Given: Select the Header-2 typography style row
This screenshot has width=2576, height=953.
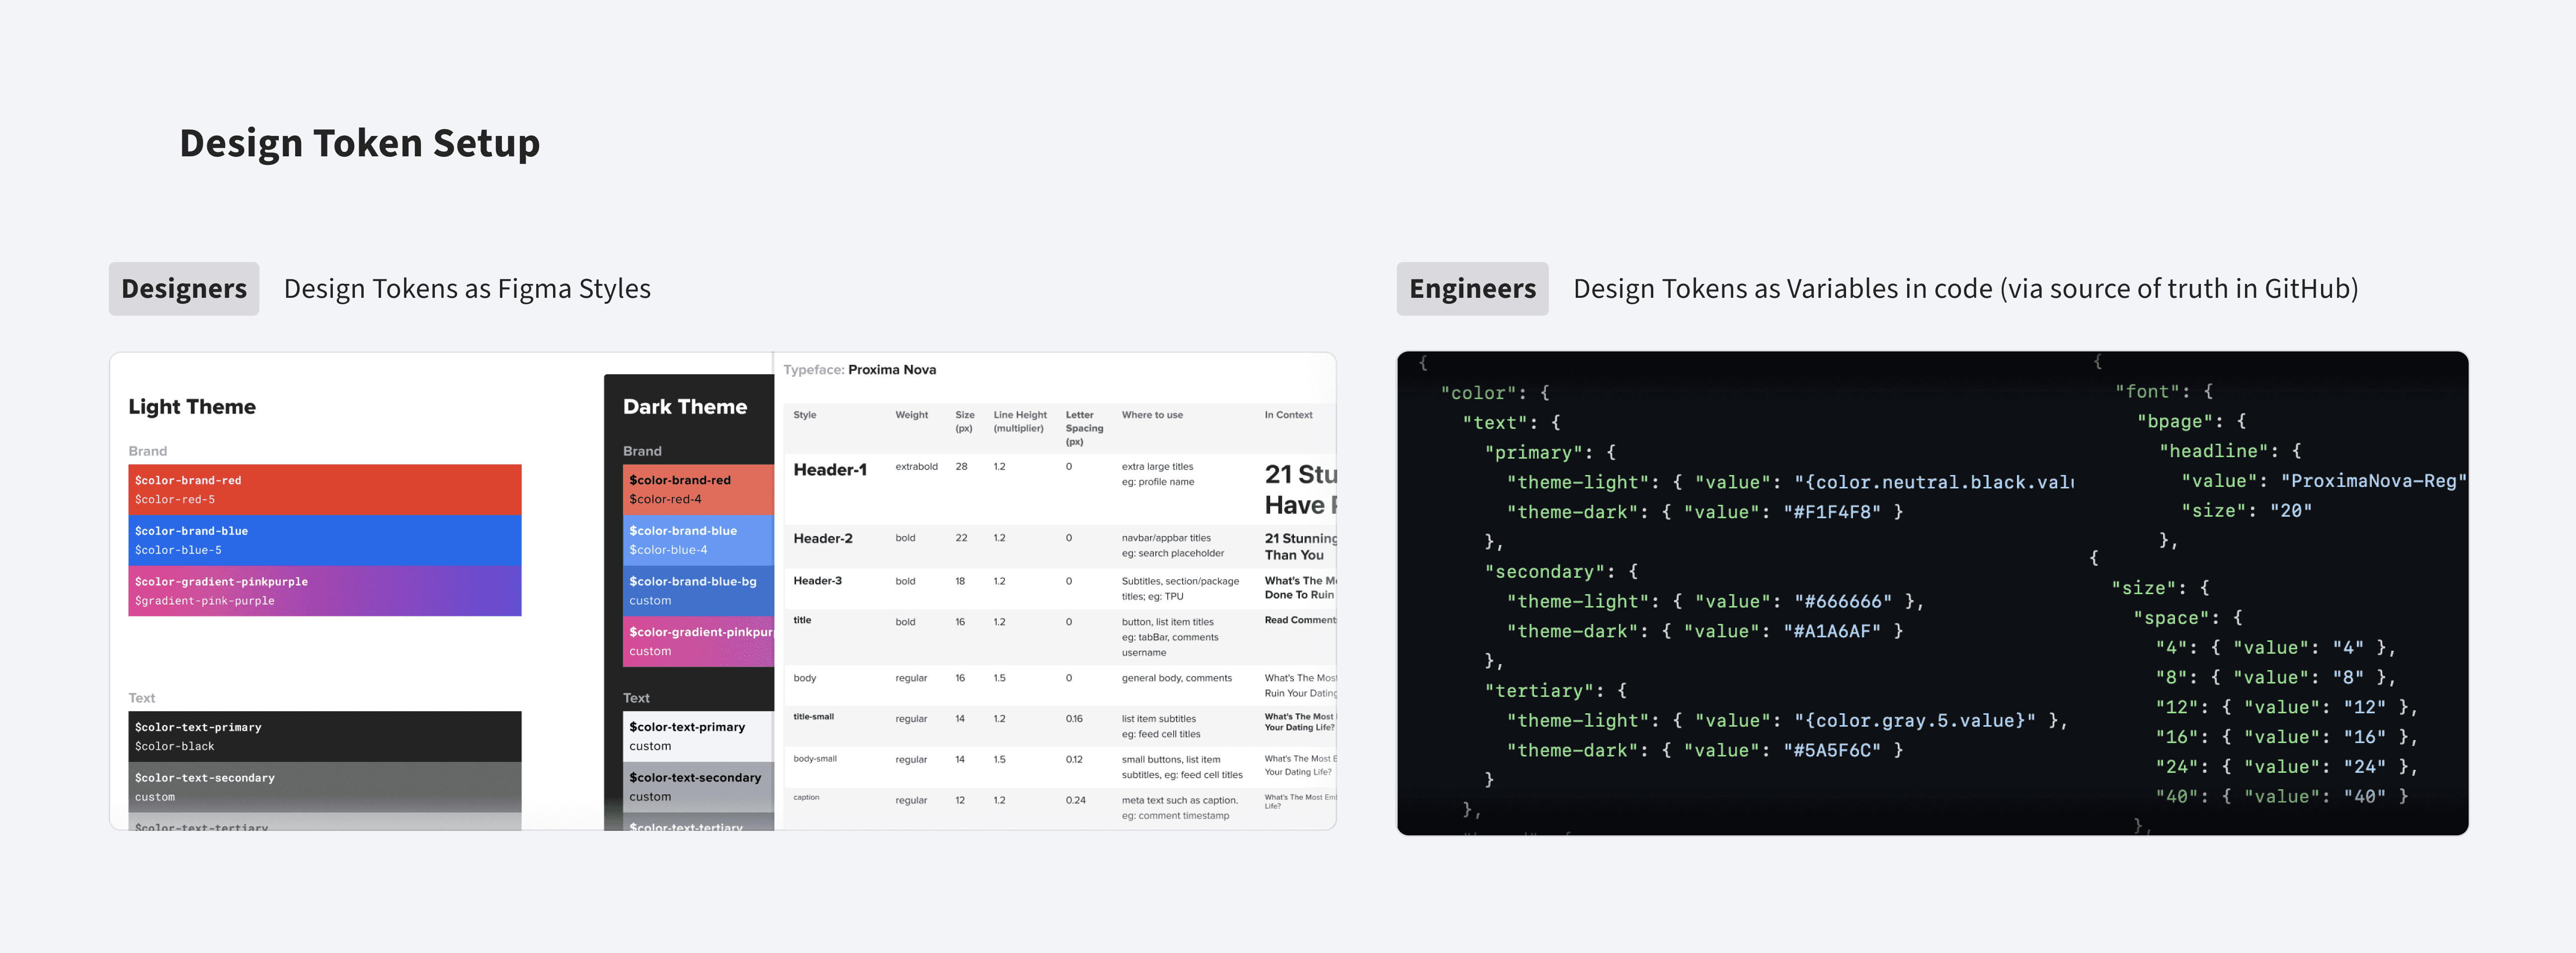Looking at the screenshot, I should 823,539.
